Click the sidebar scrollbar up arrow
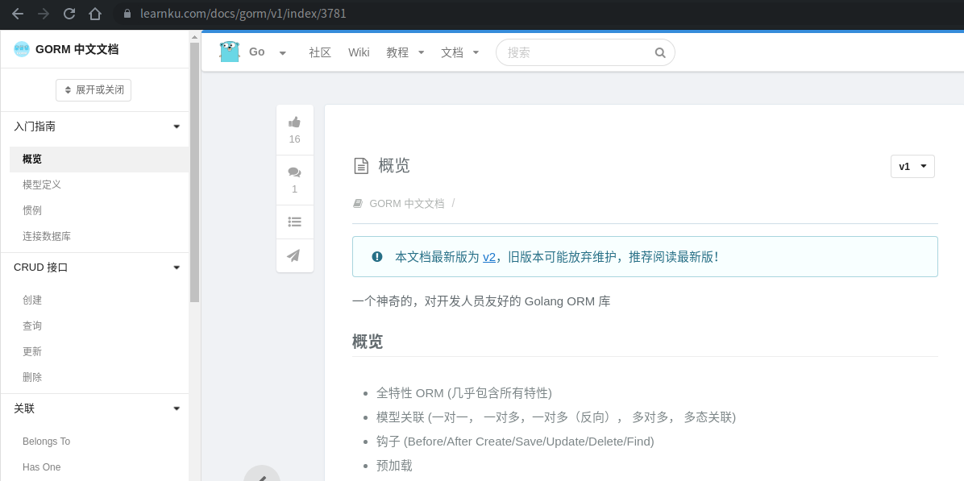Viewport: 964px width, 481px height. tap(194, 38)
